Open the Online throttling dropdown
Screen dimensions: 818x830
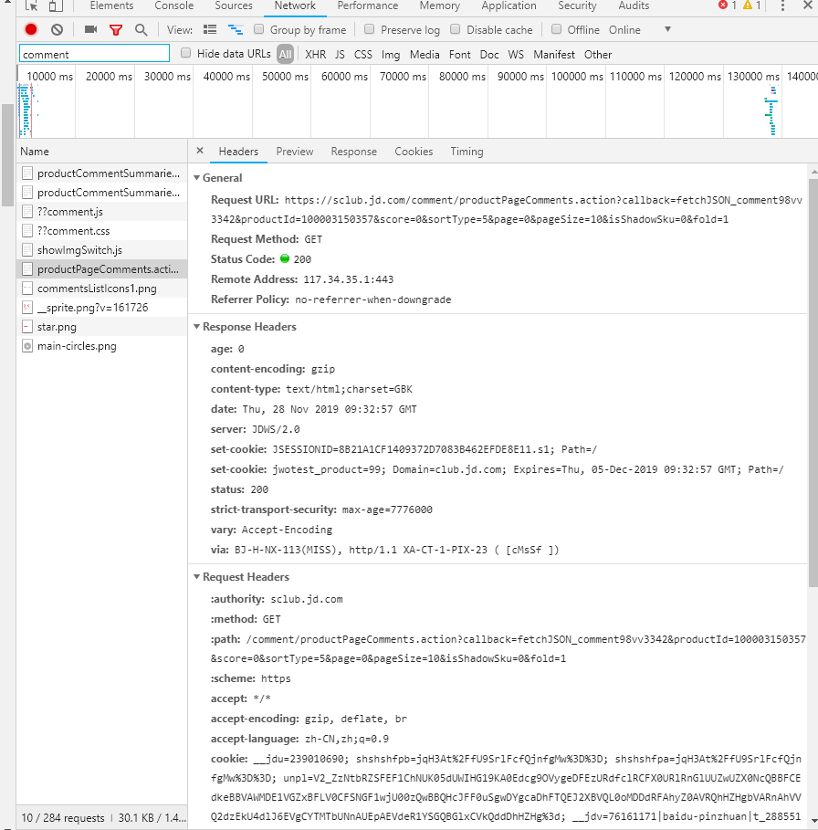(640, 29)
